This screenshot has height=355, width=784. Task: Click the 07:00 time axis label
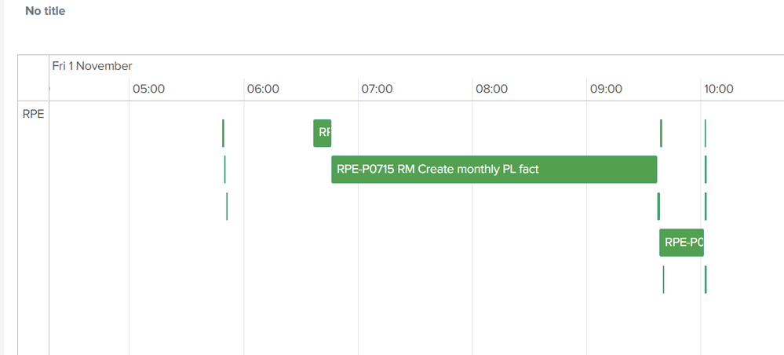click(x=377, y=89)
